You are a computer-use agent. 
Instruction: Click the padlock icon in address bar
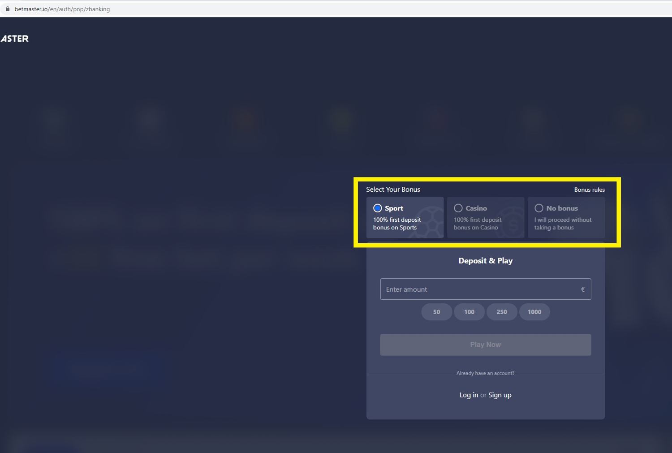coord(8,9)
